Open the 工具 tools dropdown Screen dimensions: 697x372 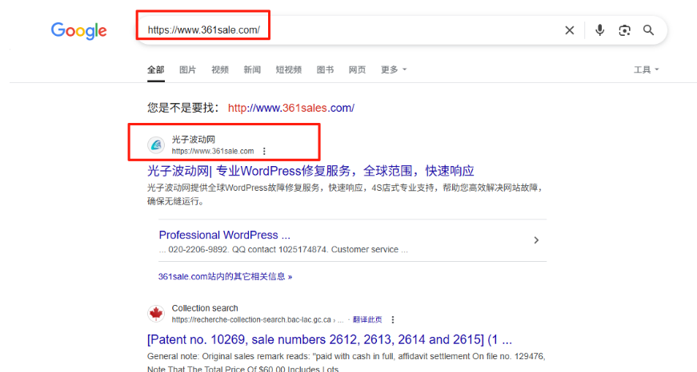(646, 69)
